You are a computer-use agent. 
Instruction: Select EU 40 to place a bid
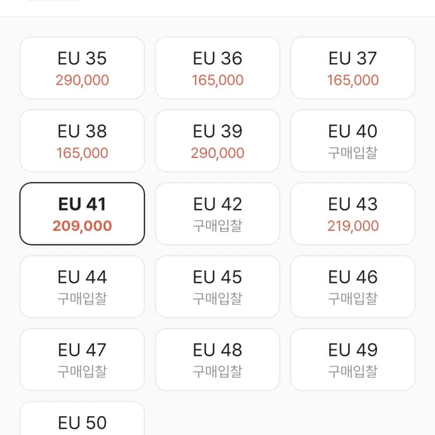tap(353, 141)
